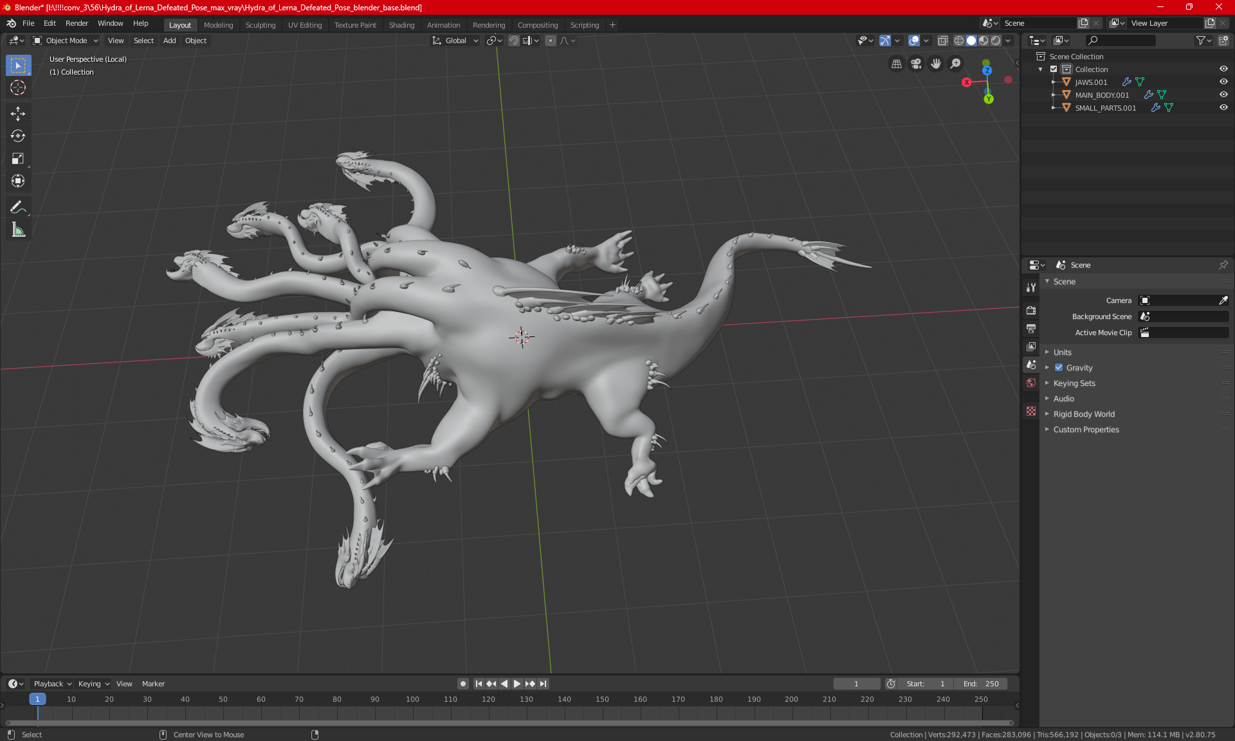Switch to material preview shading
Image resolution: width=1235 pixels, height=741 pixels.
983,41
